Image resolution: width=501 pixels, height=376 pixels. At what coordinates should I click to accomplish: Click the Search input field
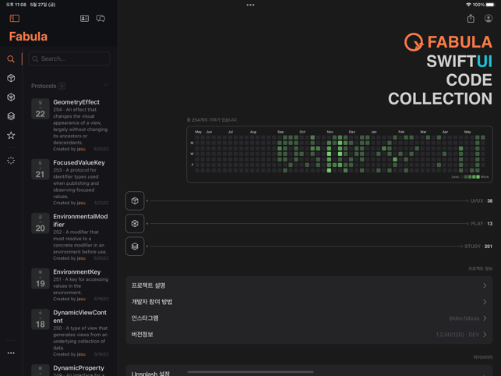pos(70,59)
